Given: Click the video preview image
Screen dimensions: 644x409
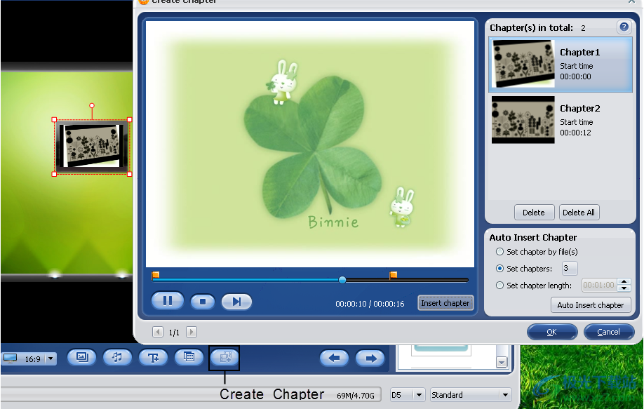Looking at the screenshot, I should pyautogui.click(x=310, y=144).
